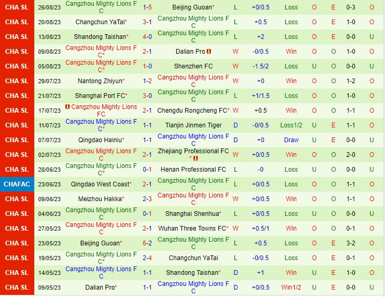Open the Tianjin Jinmen Tiger team link
The height and width of the screenshot is (297, 385).
click(193, 125)
